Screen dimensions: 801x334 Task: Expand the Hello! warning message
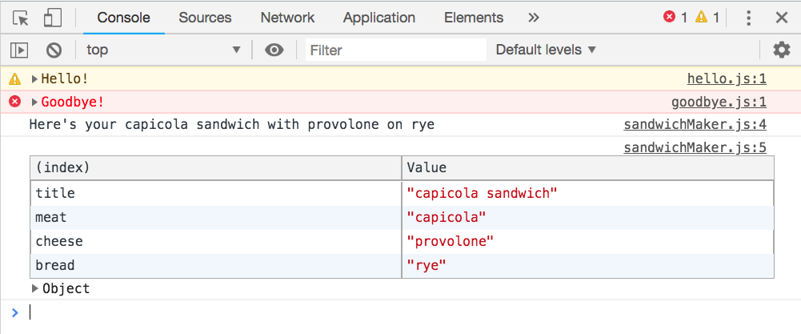(35, 78)
